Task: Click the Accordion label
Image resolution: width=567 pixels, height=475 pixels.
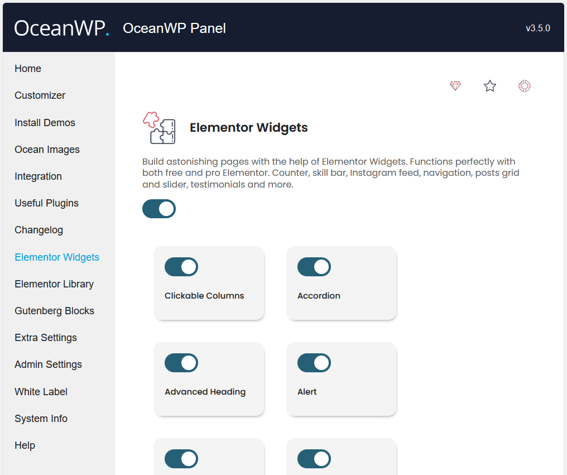Action: 319,296
